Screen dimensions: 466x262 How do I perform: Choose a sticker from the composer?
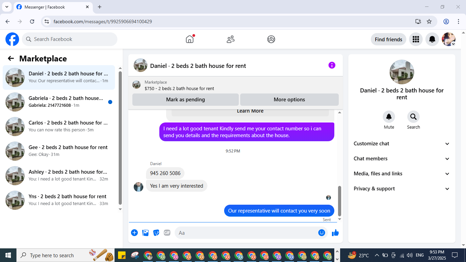click(x=156, y=233)
